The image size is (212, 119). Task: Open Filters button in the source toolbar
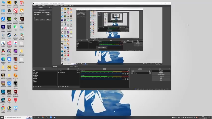76,67
